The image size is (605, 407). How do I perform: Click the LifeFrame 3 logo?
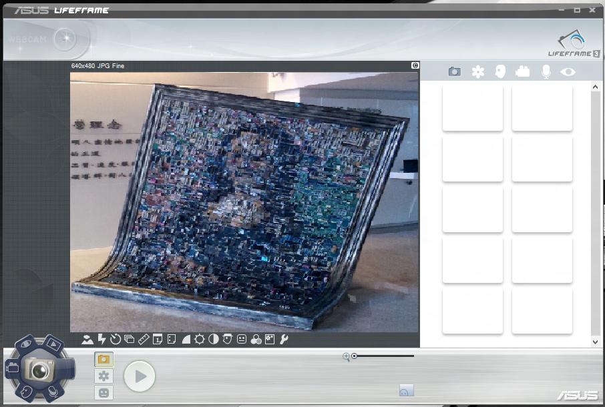click(574, 43)
